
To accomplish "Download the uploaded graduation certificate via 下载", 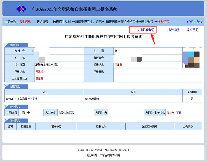I will [x=179, y=113].
